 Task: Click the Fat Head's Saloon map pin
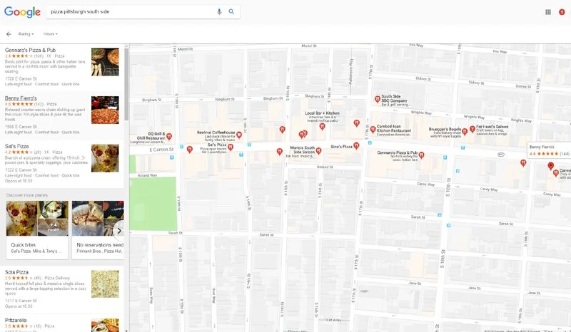tap(473, 129)
